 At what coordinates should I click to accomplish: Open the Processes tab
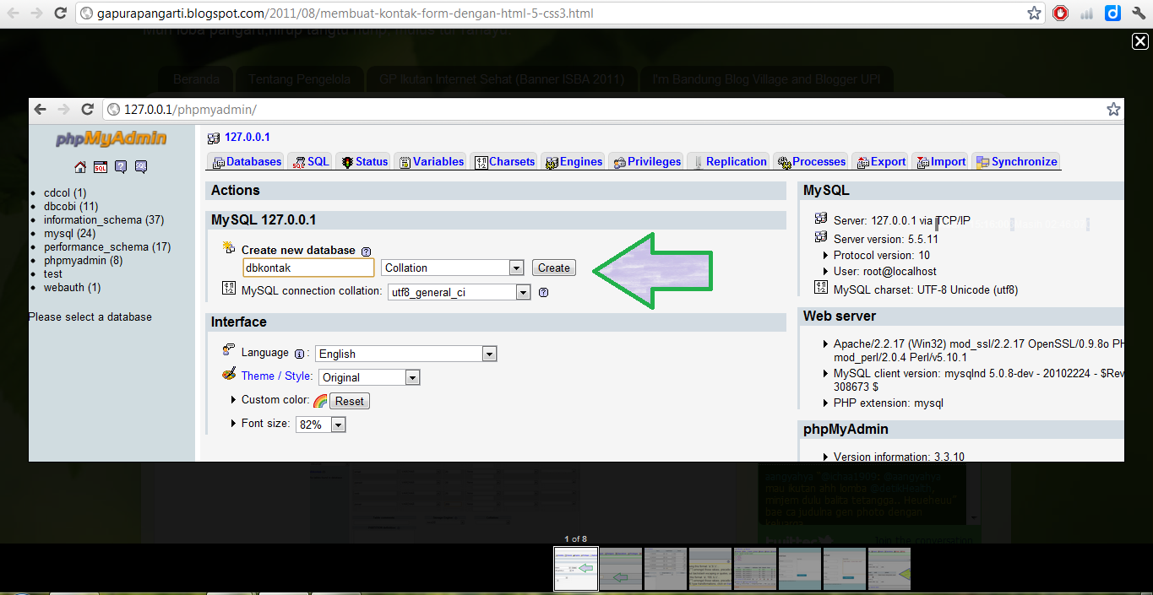click(x=812, y=161)
